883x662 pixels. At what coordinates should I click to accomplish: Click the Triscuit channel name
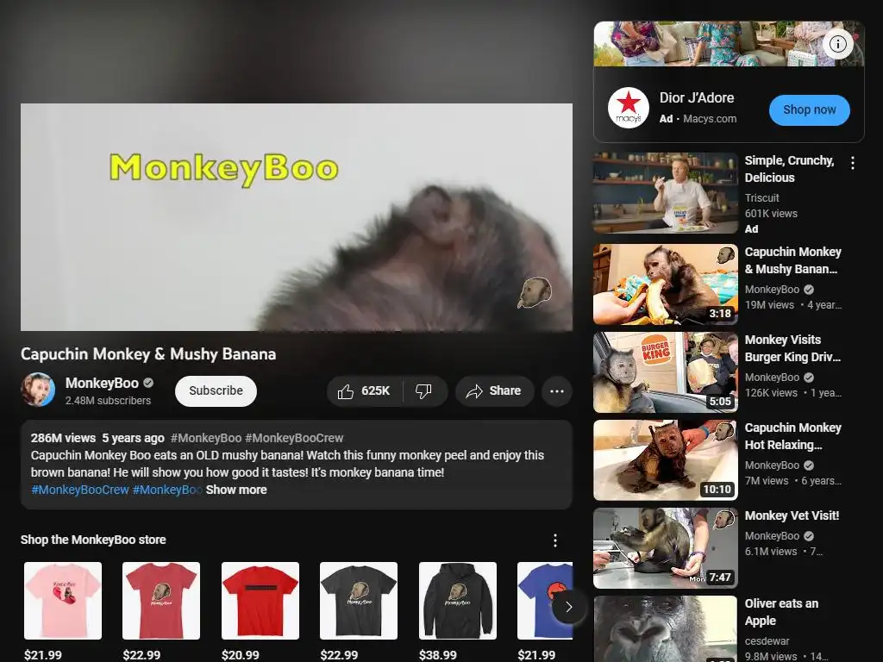coord(762,198)
